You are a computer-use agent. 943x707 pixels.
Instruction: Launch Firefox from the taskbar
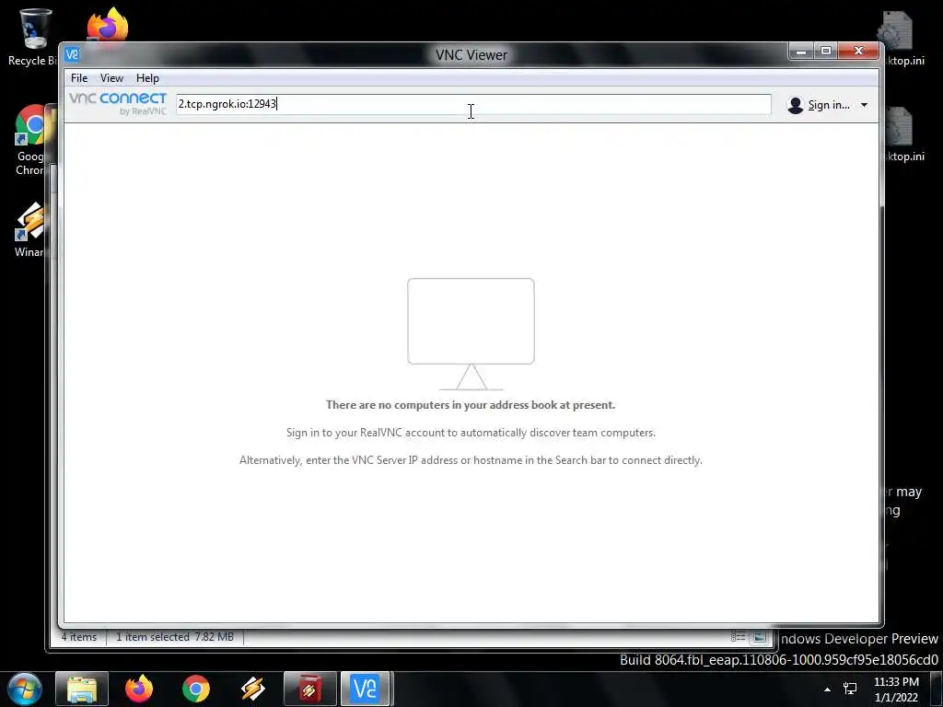pos(139,689)
